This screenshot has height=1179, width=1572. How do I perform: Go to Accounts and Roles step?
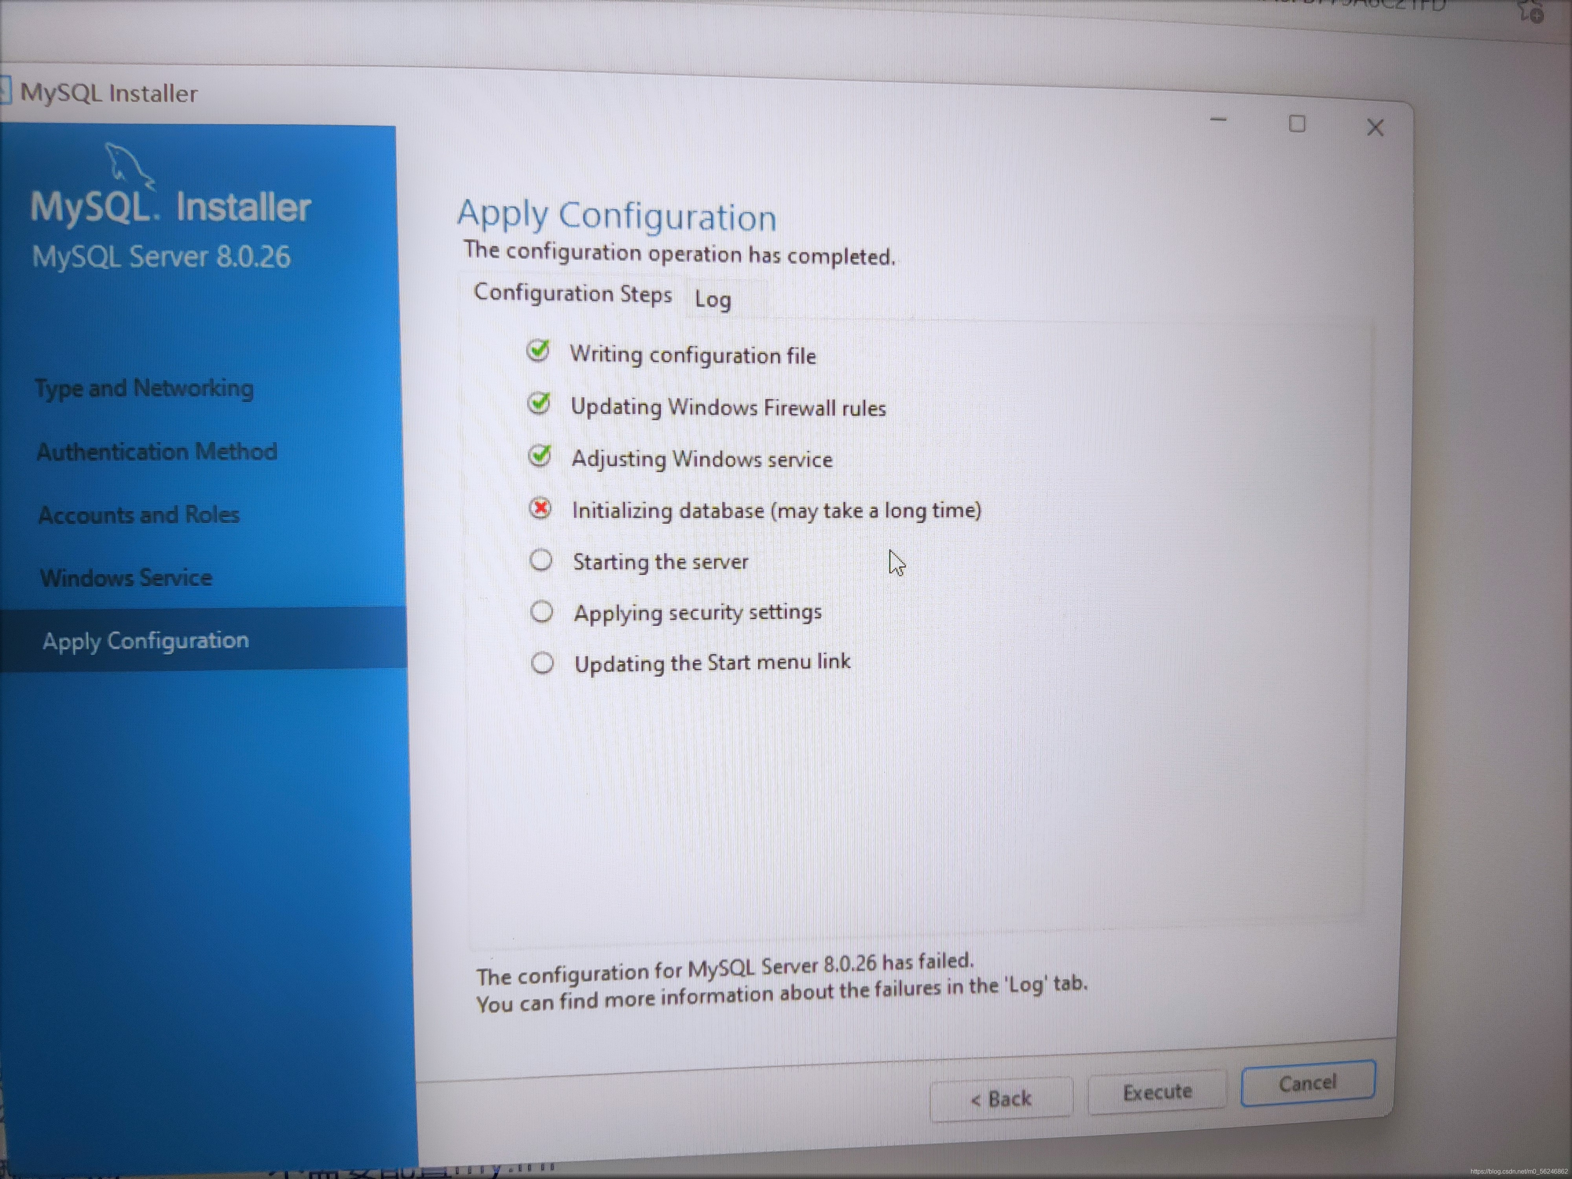[139, 514]
